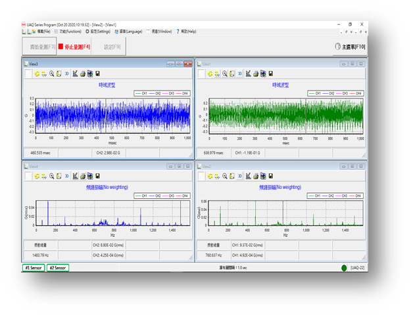Image resolution: width=411 pixels, height=315 pixels.
Task: Click the green status indicator near UAQ-22
Action: pos(345,268)
